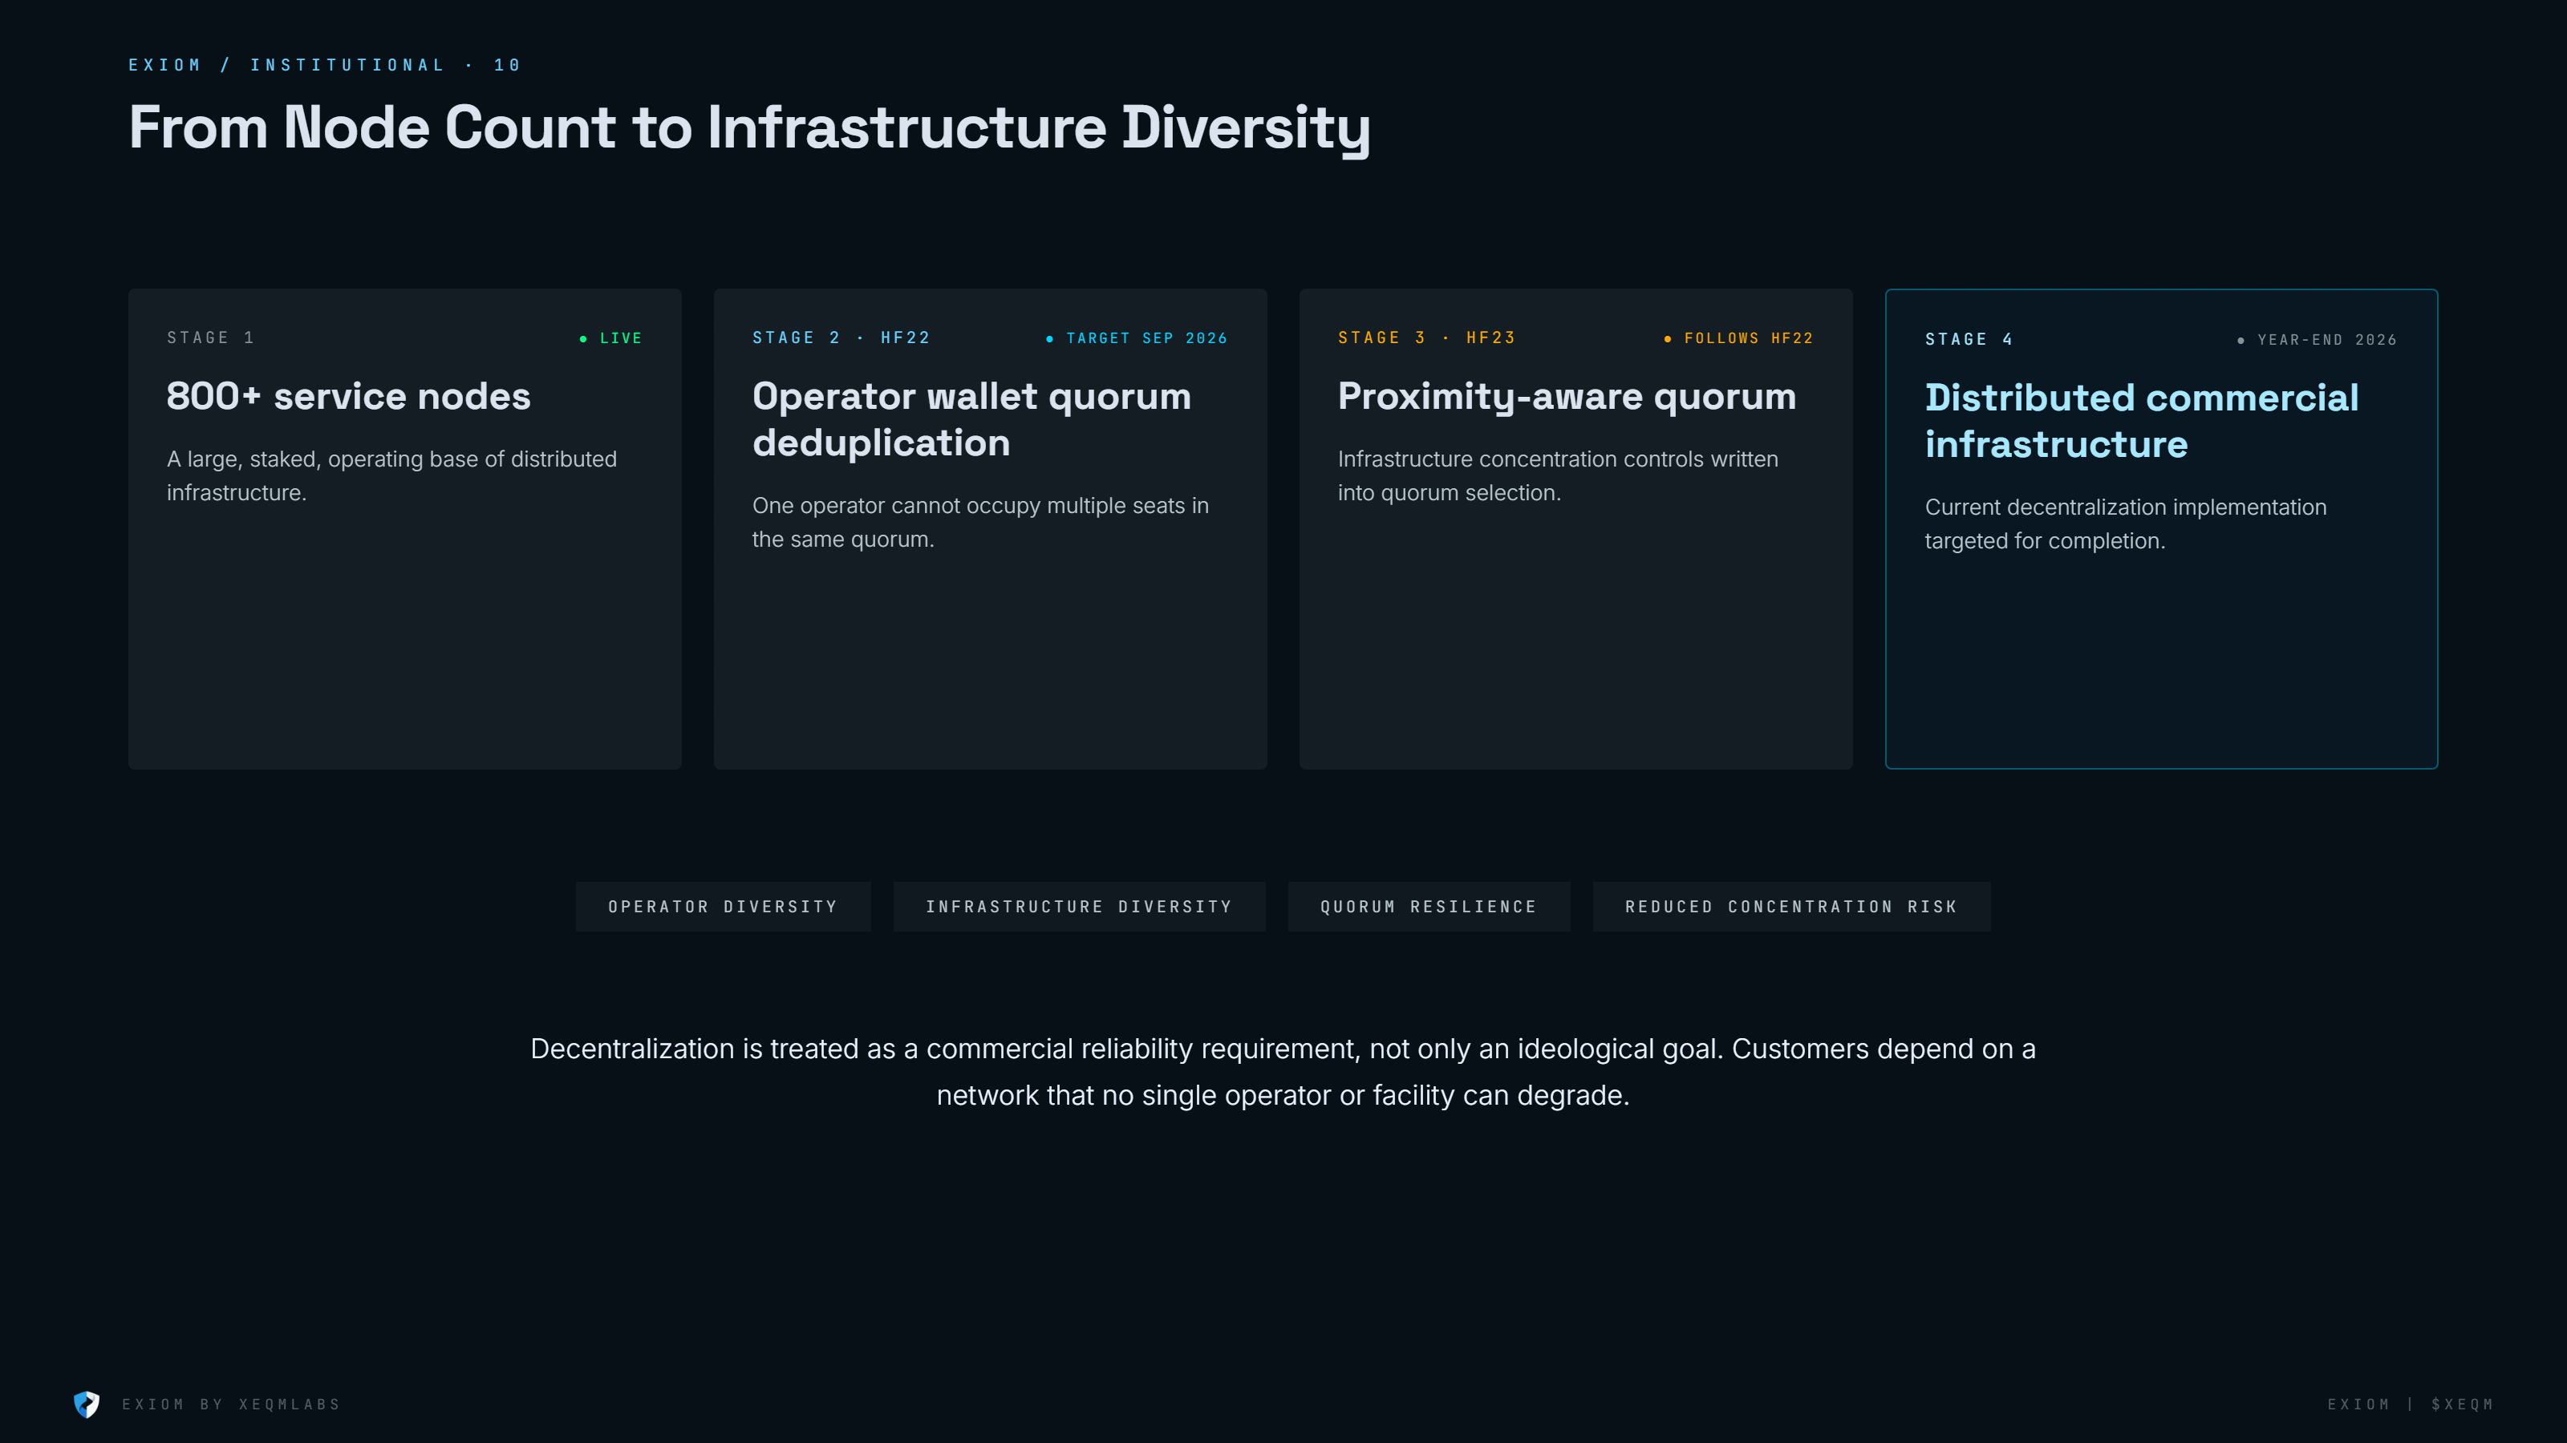Viewport: 2567px width, 1443px height.
Task: Click the 'Decentralization is treated as' summary paragraph
Action: click(x=1283, y=1072)
